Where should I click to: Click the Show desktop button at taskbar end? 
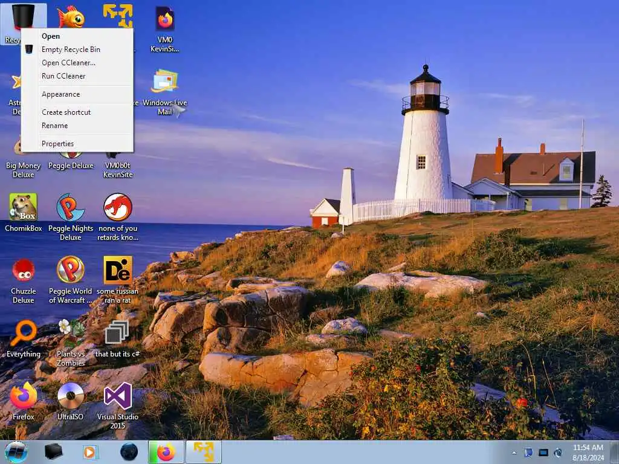click(x=614, y=453)
